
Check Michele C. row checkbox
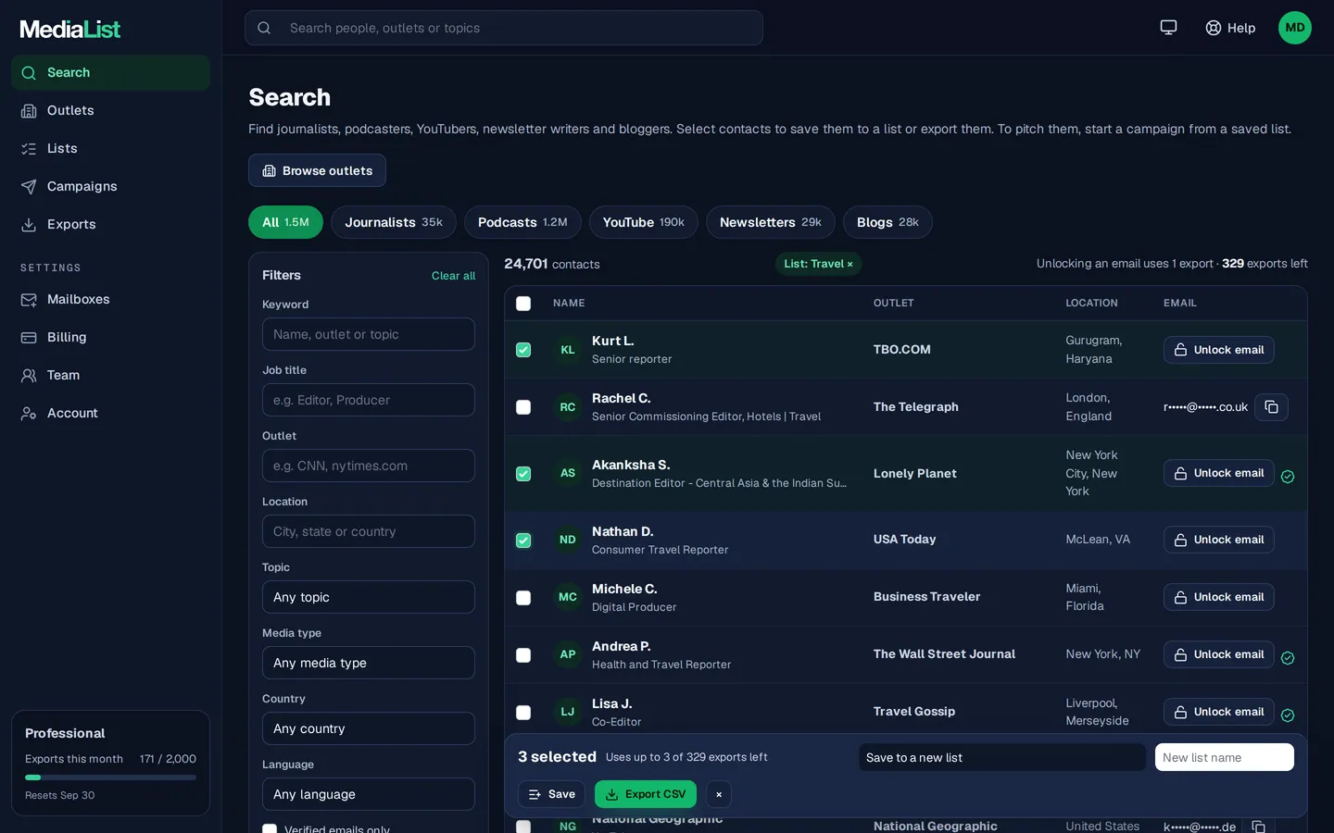click(x=523, y=598)
